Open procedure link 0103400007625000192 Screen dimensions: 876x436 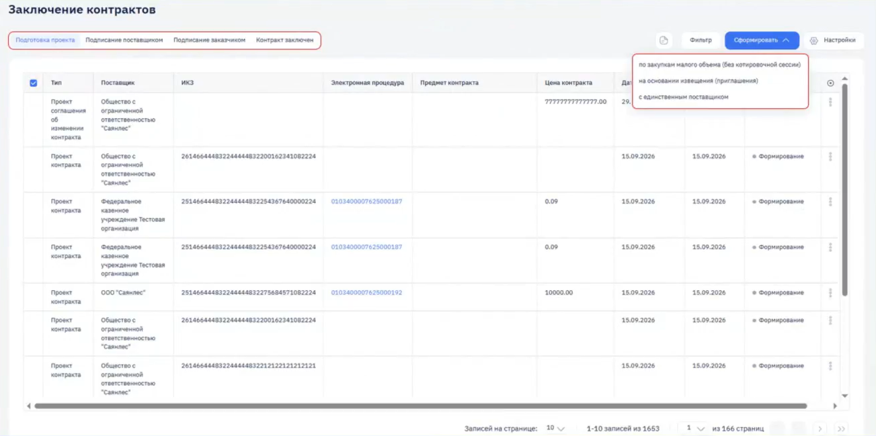pos(366,293)
